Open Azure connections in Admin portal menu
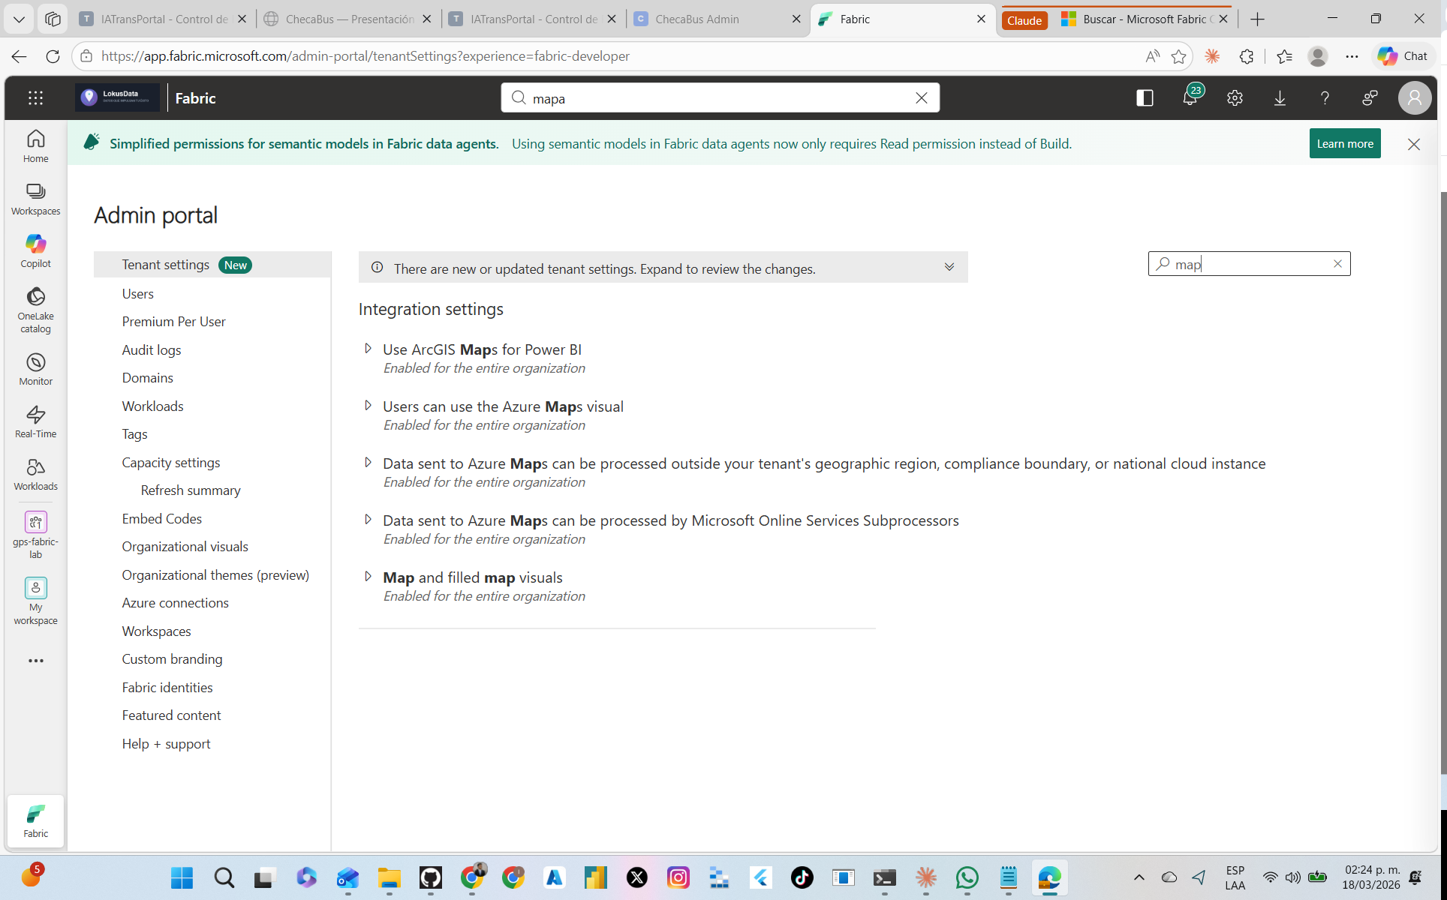This screenshot has width=1447, height=900. [176, 602]
